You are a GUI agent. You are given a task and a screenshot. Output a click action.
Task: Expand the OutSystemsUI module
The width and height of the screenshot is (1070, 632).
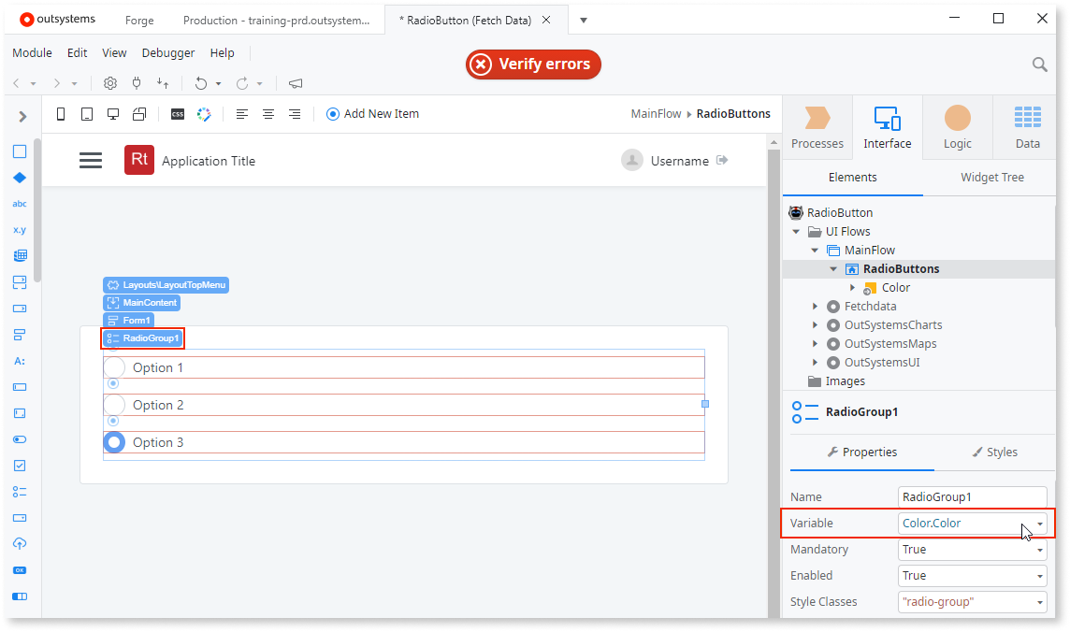pos(815,363)
